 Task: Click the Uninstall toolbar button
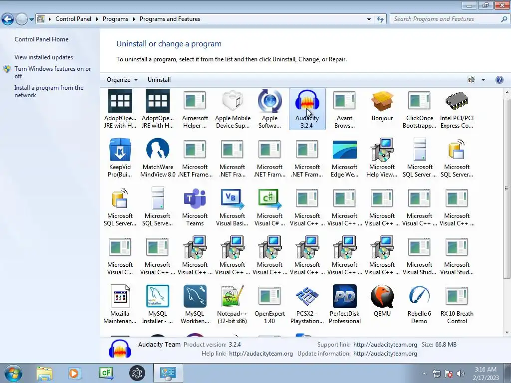click(x=159, y=80)
